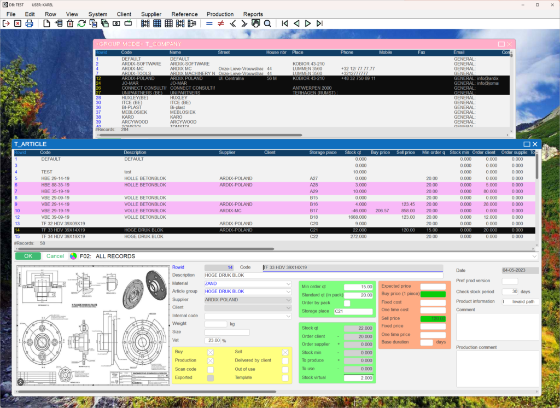Click the red not-equal filter icon
The image size is (560, 408).
point(221,24)
